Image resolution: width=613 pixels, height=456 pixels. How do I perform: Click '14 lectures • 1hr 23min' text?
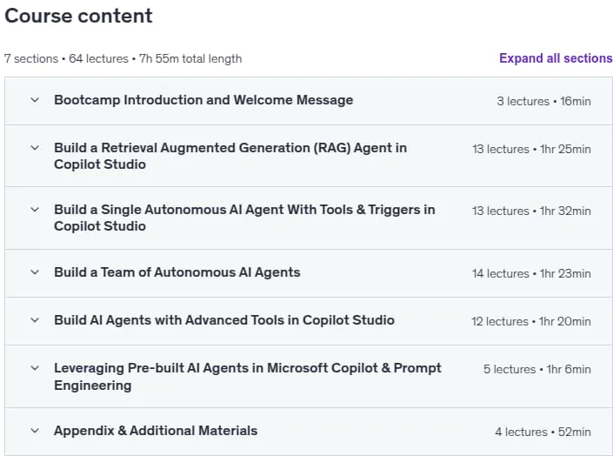coord(531,273)
